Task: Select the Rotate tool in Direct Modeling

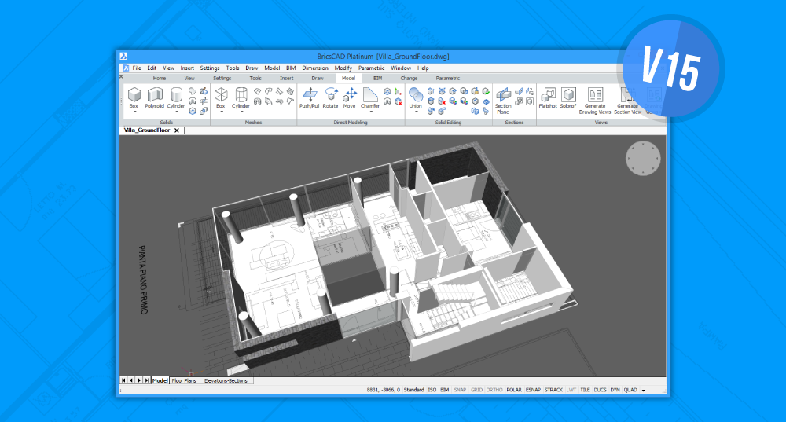Action: tap(330, 97)
